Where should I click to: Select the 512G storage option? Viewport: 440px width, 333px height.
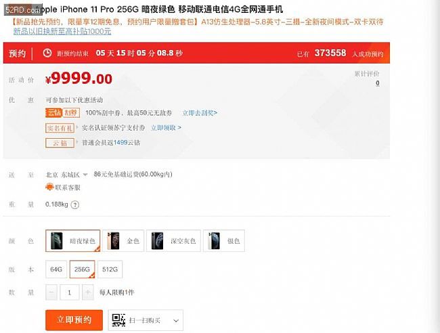110,269
